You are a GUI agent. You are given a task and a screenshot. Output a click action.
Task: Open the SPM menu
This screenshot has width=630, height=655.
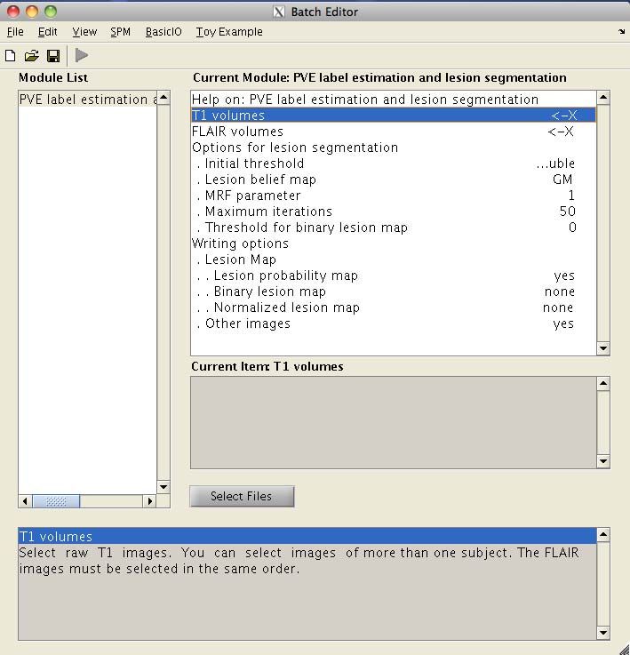[120, 32]
